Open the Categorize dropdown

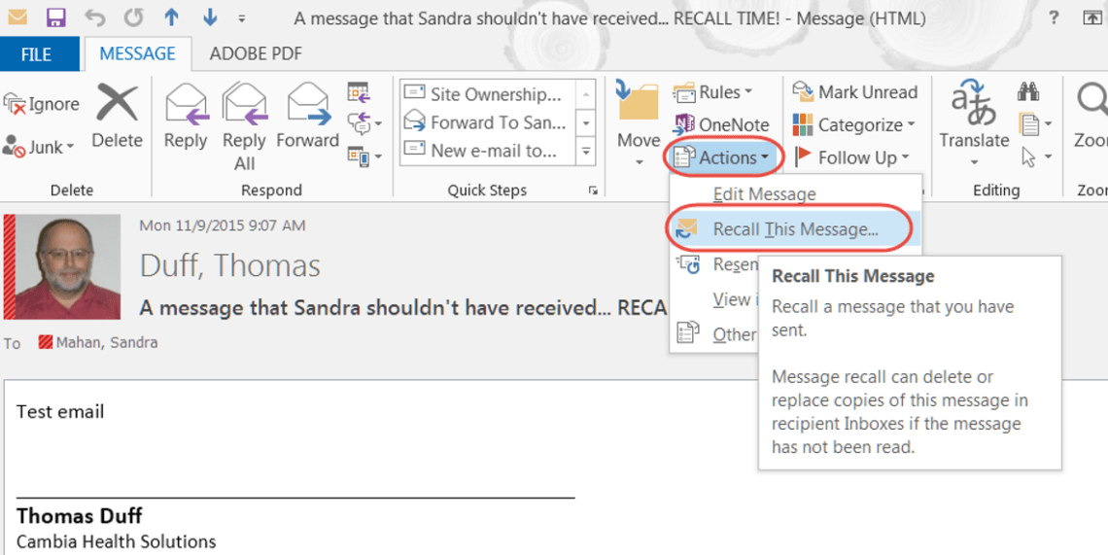(x=853, y=125)
